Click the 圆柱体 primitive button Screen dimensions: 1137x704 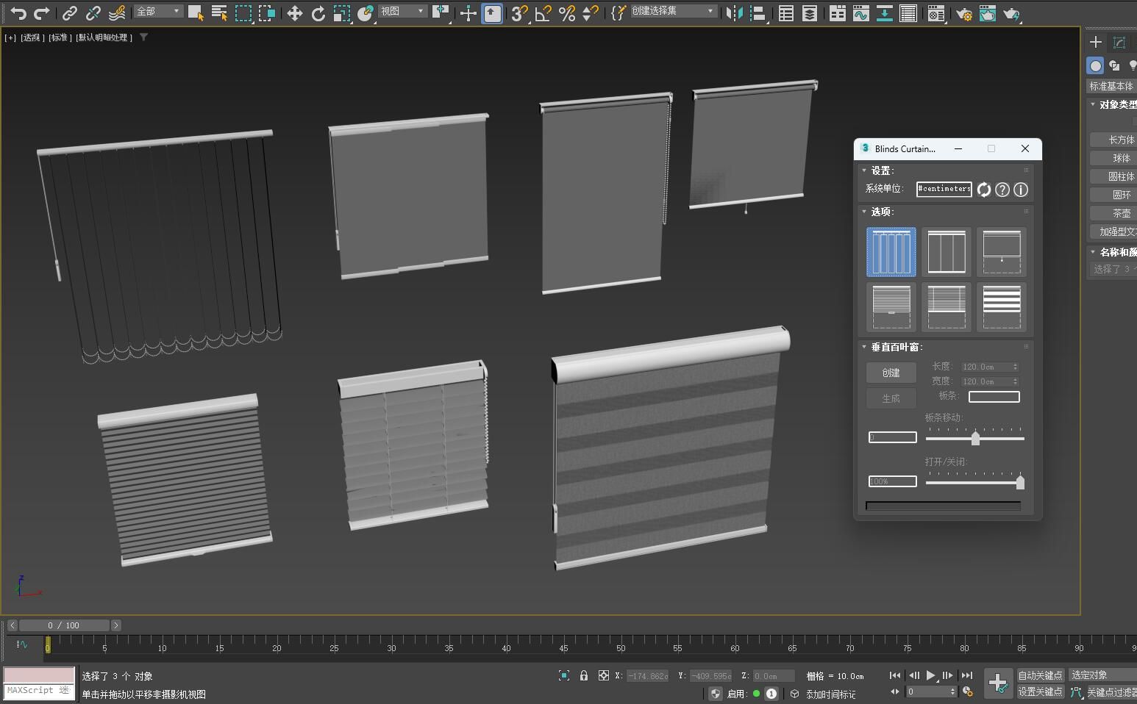[1114, 176]
